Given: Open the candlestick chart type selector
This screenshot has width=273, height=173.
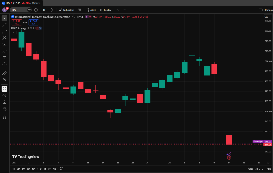Looking at the screenshot, I should (52, 10).
